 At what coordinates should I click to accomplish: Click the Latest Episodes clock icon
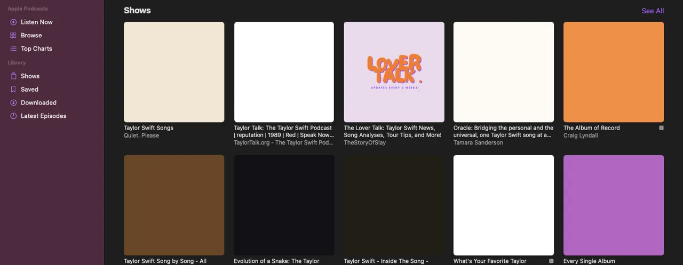pos(13,116)
